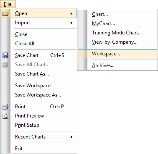Choose Print Setup

point(38,125)
